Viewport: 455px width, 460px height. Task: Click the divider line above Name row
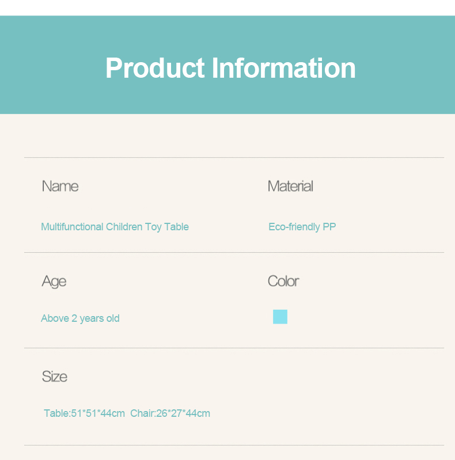tap(234, 157)
